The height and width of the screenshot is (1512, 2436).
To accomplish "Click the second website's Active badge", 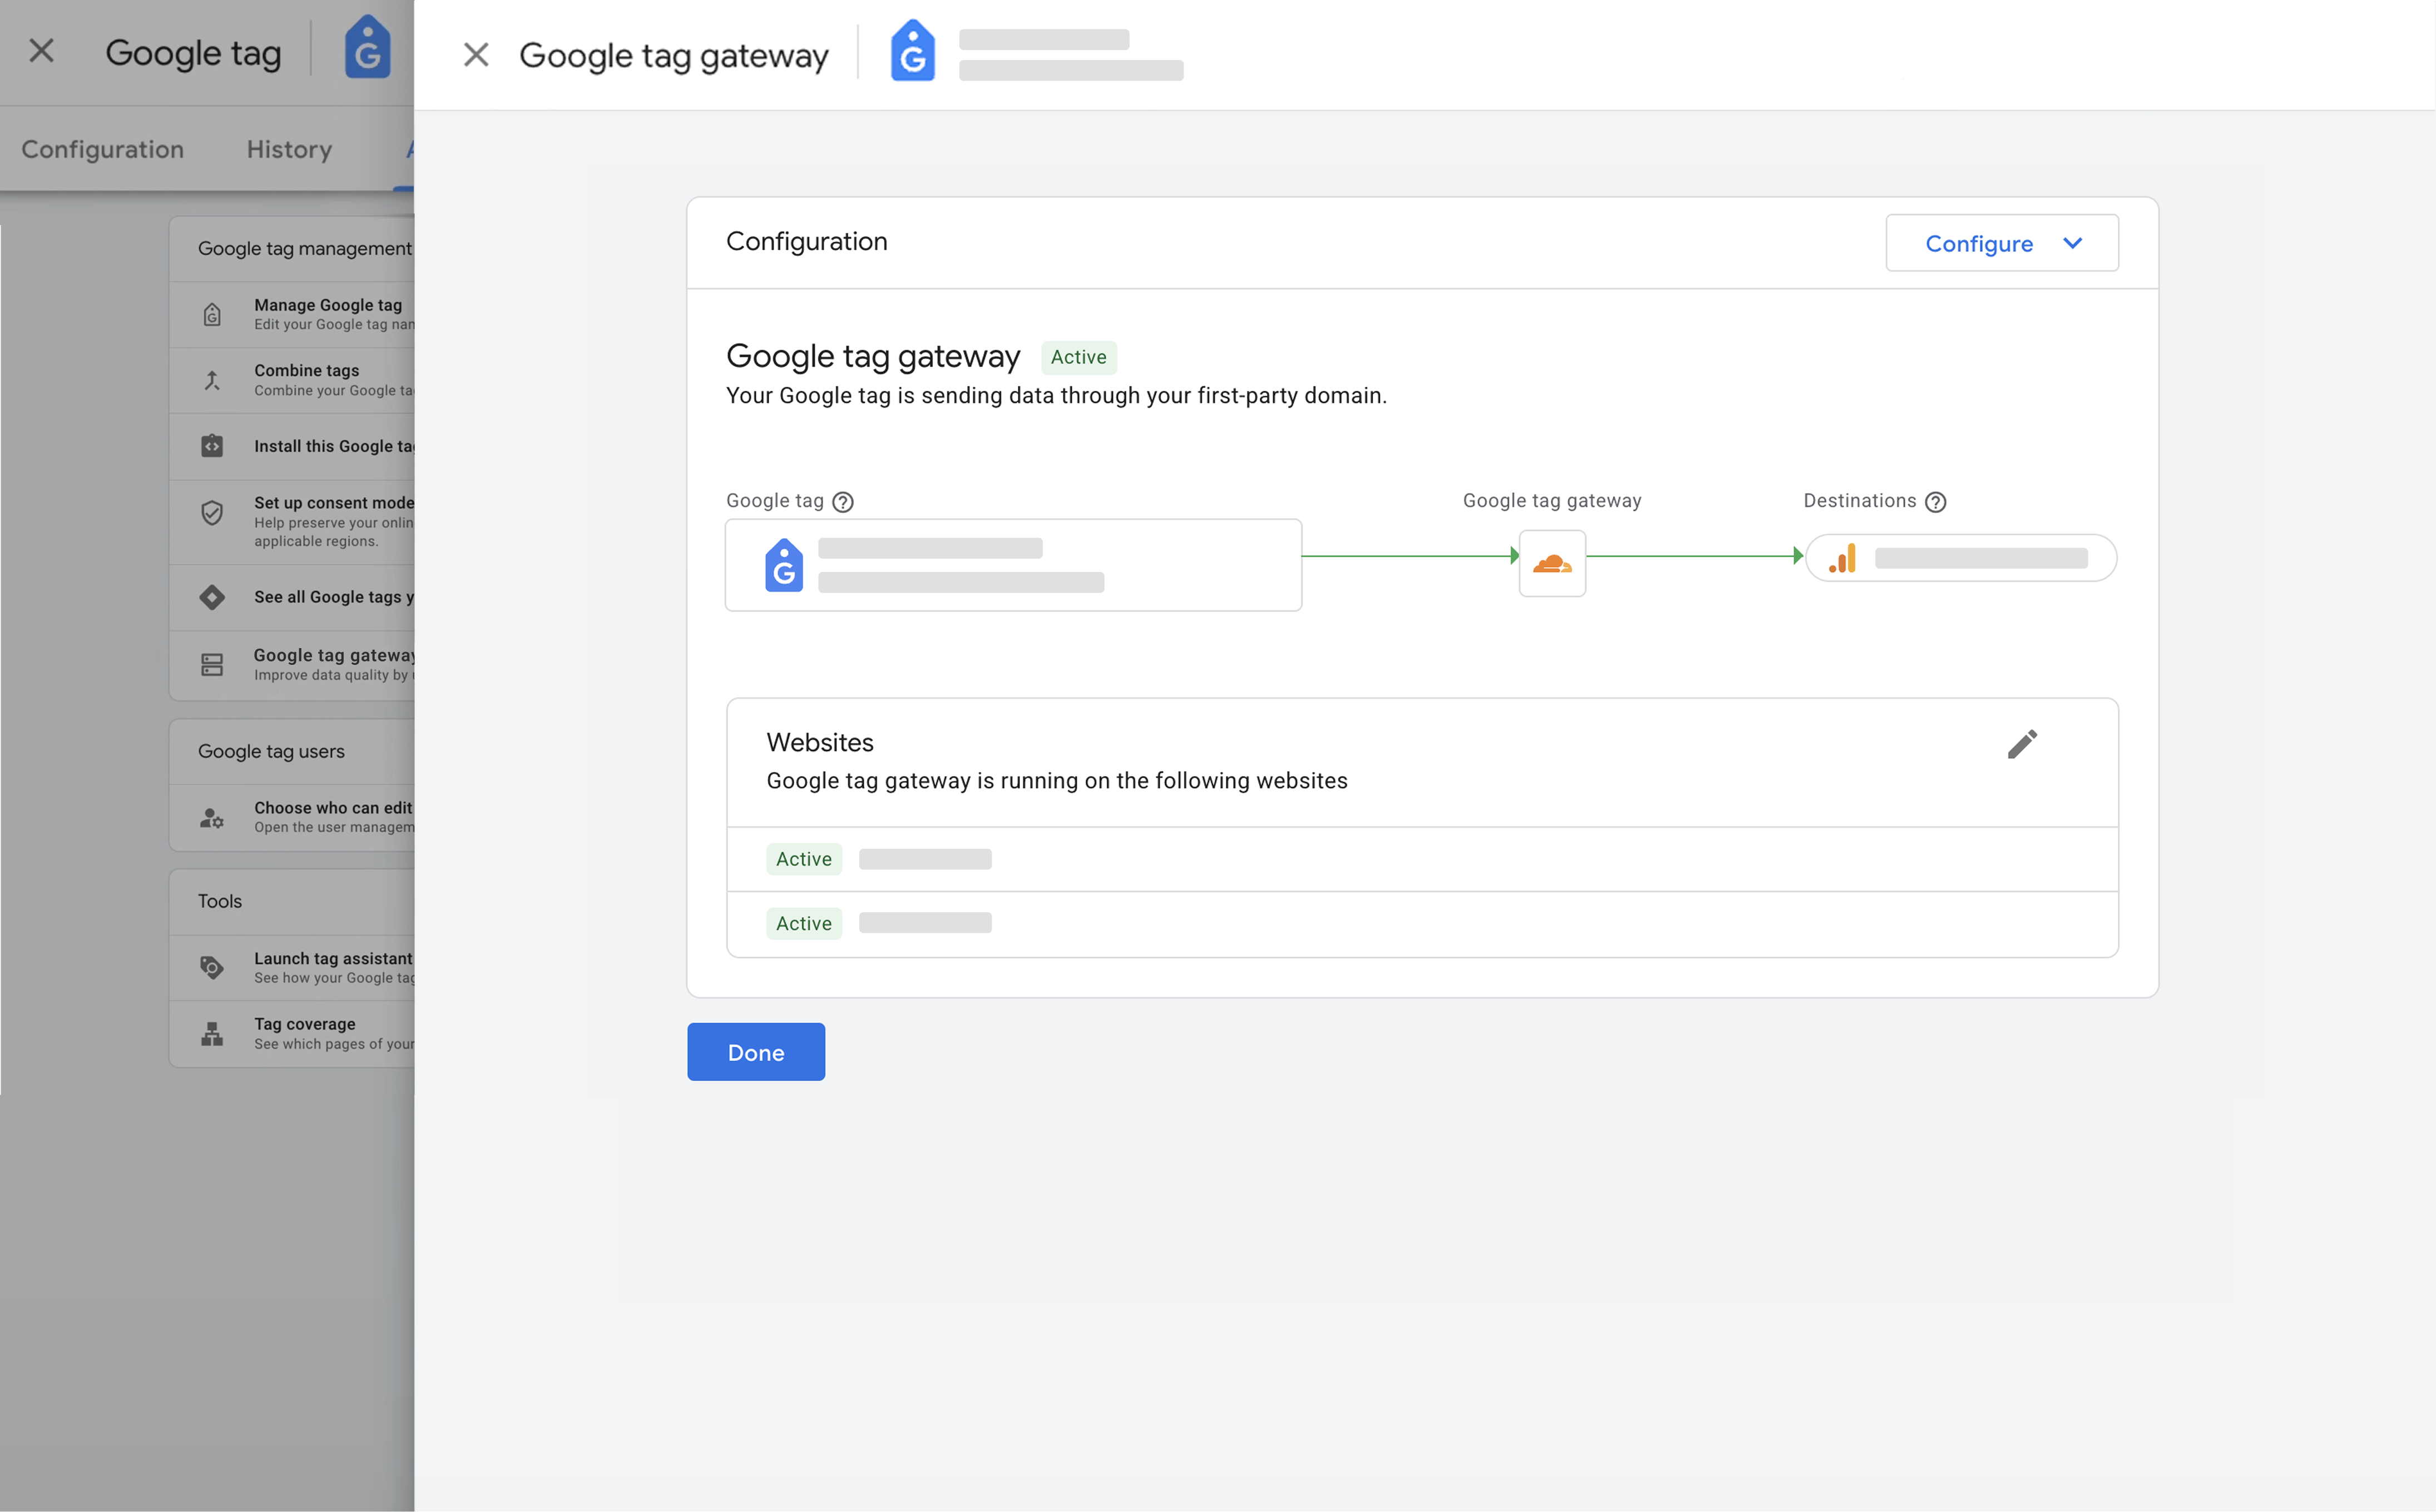I will click(804, 923).
